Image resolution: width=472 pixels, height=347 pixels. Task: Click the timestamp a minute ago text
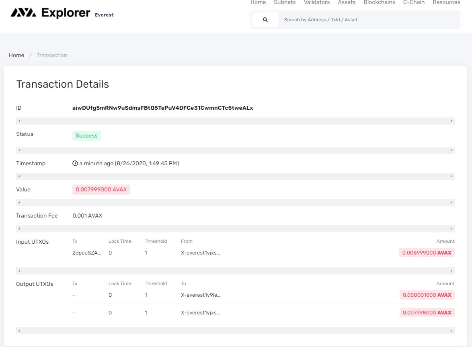[x=129, y=163]
